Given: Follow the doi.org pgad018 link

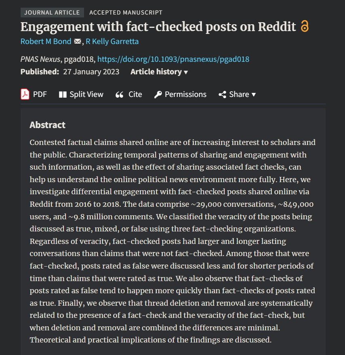Looking at the screenshot, I should tap(173, 59).
